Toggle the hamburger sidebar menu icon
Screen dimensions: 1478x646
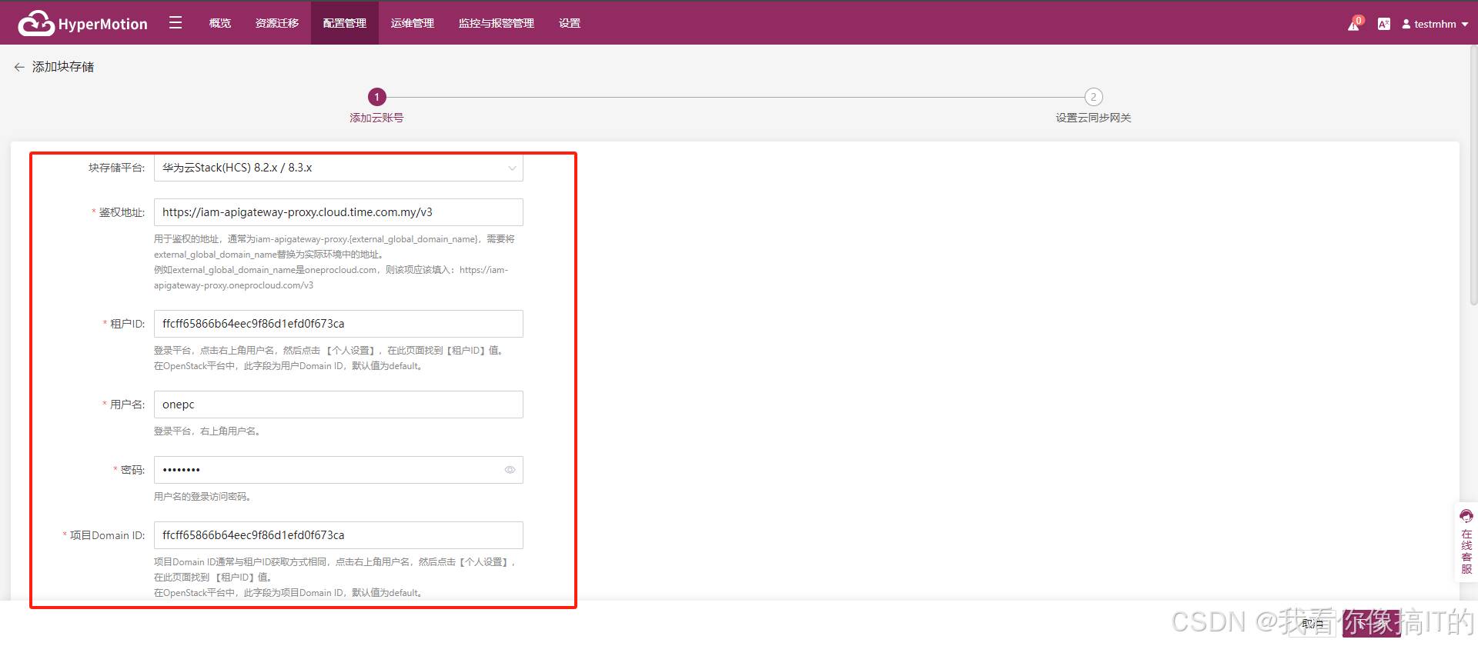tap(176, 23)
